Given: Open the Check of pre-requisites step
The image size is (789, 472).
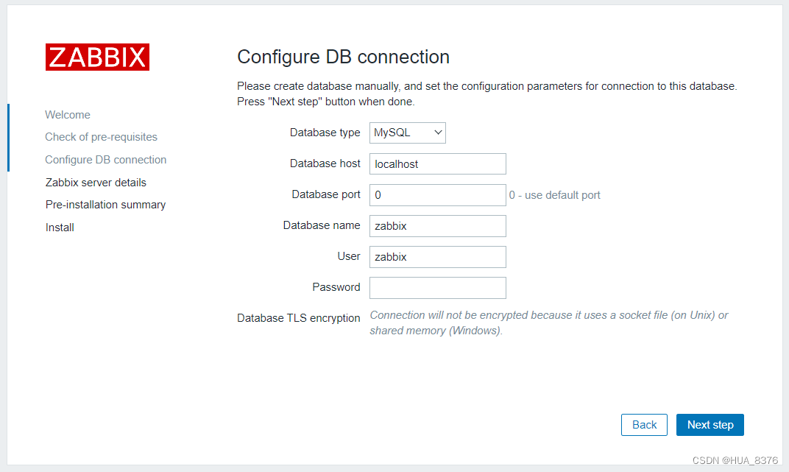Looking at the screenshot, I should [101, 137].
